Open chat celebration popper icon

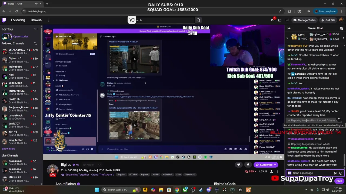[335, 173]
